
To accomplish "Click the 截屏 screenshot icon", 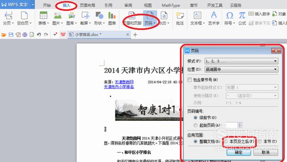I will [85, 16].
